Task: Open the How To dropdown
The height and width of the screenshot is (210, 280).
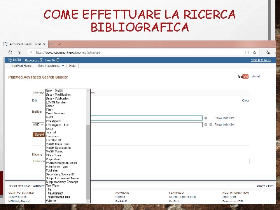Action: [52, 60]
